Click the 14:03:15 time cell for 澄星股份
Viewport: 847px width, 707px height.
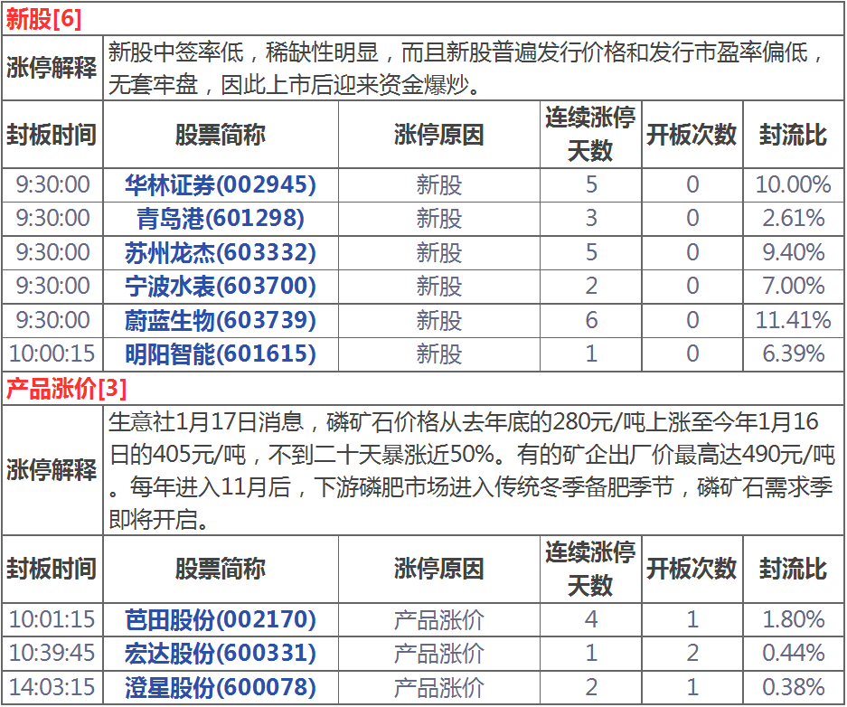[x=52, y=687]
